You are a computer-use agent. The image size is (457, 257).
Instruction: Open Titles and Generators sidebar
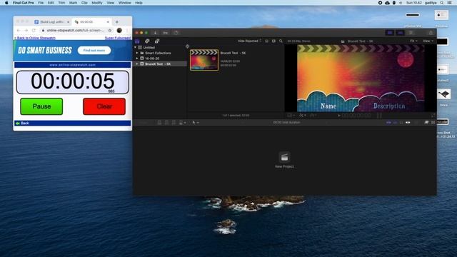[157, 41]
